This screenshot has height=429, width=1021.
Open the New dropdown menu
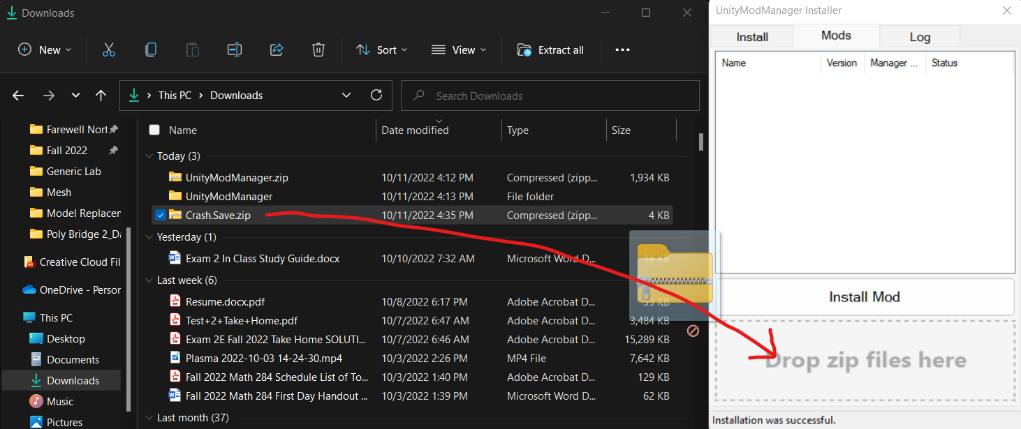click(x=45, y=50)
